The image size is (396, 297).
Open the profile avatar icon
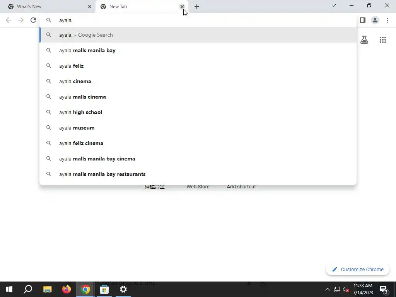[375, 20]
